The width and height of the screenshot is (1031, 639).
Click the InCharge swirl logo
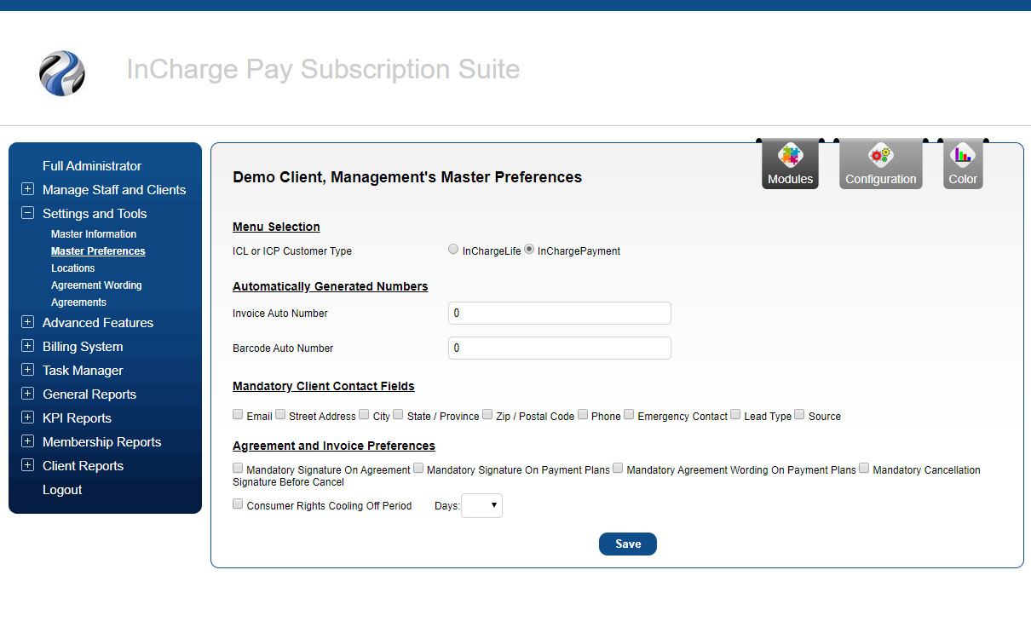(x=62, y=72)
